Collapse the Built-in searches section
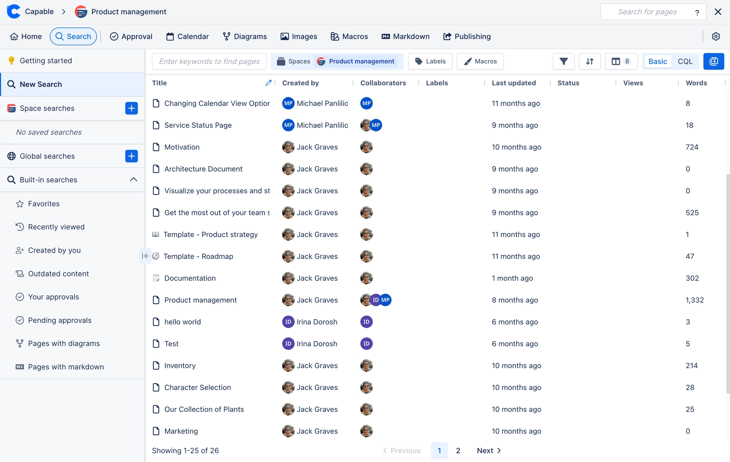 tap(134, 180)
